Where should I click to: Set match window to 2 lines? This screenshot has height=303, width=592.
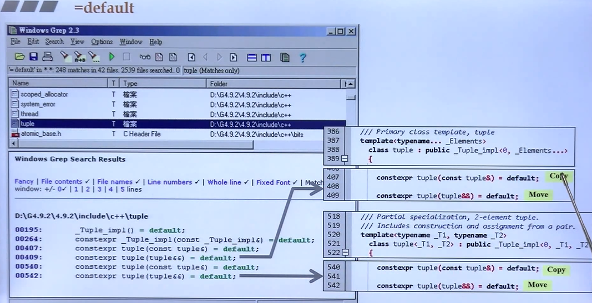[88, 189]
